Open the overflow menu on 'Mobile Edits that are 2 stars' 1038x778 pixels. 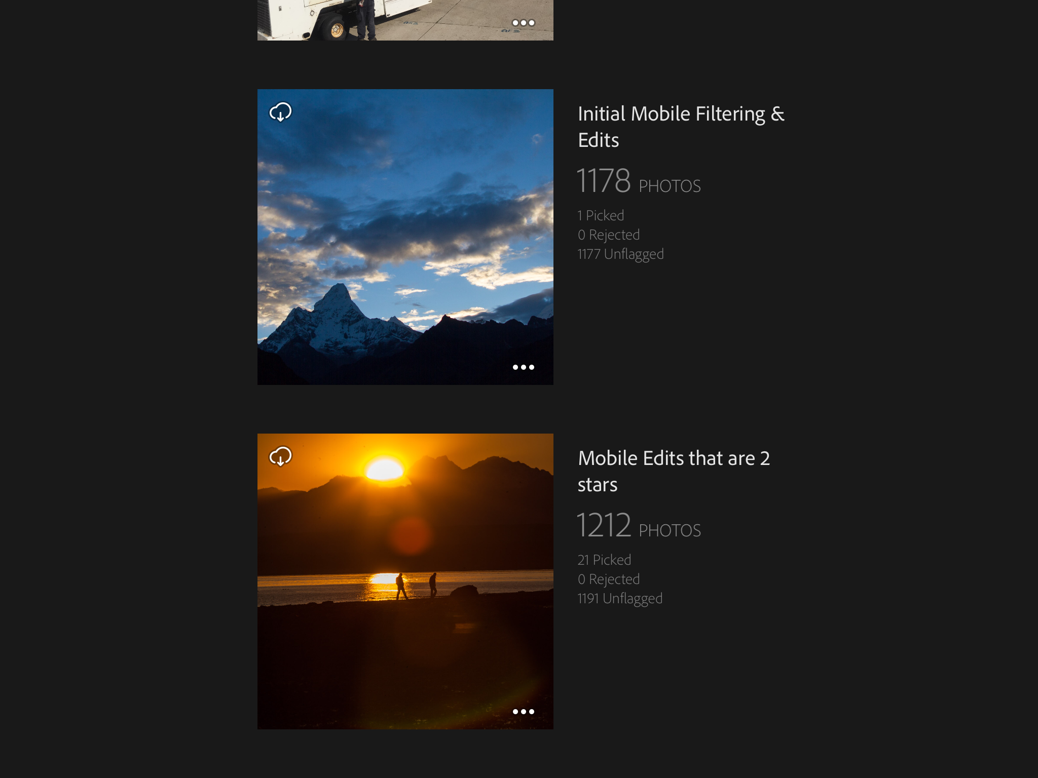pos(523,711)
